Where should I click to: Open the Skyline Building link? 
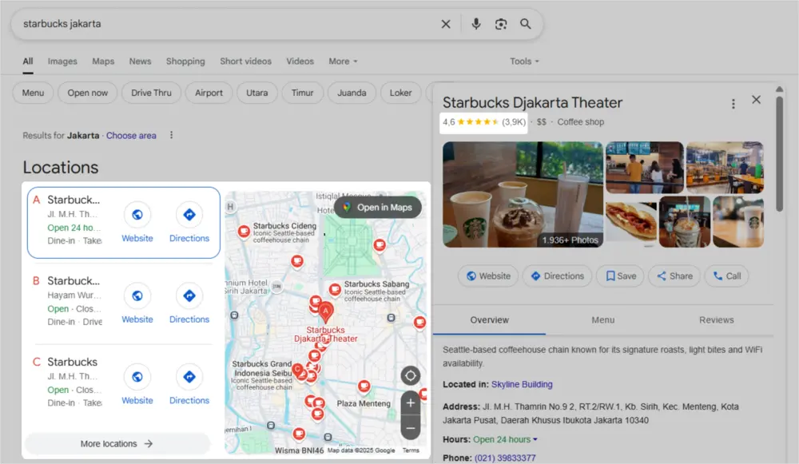click(x=522, y=385)
